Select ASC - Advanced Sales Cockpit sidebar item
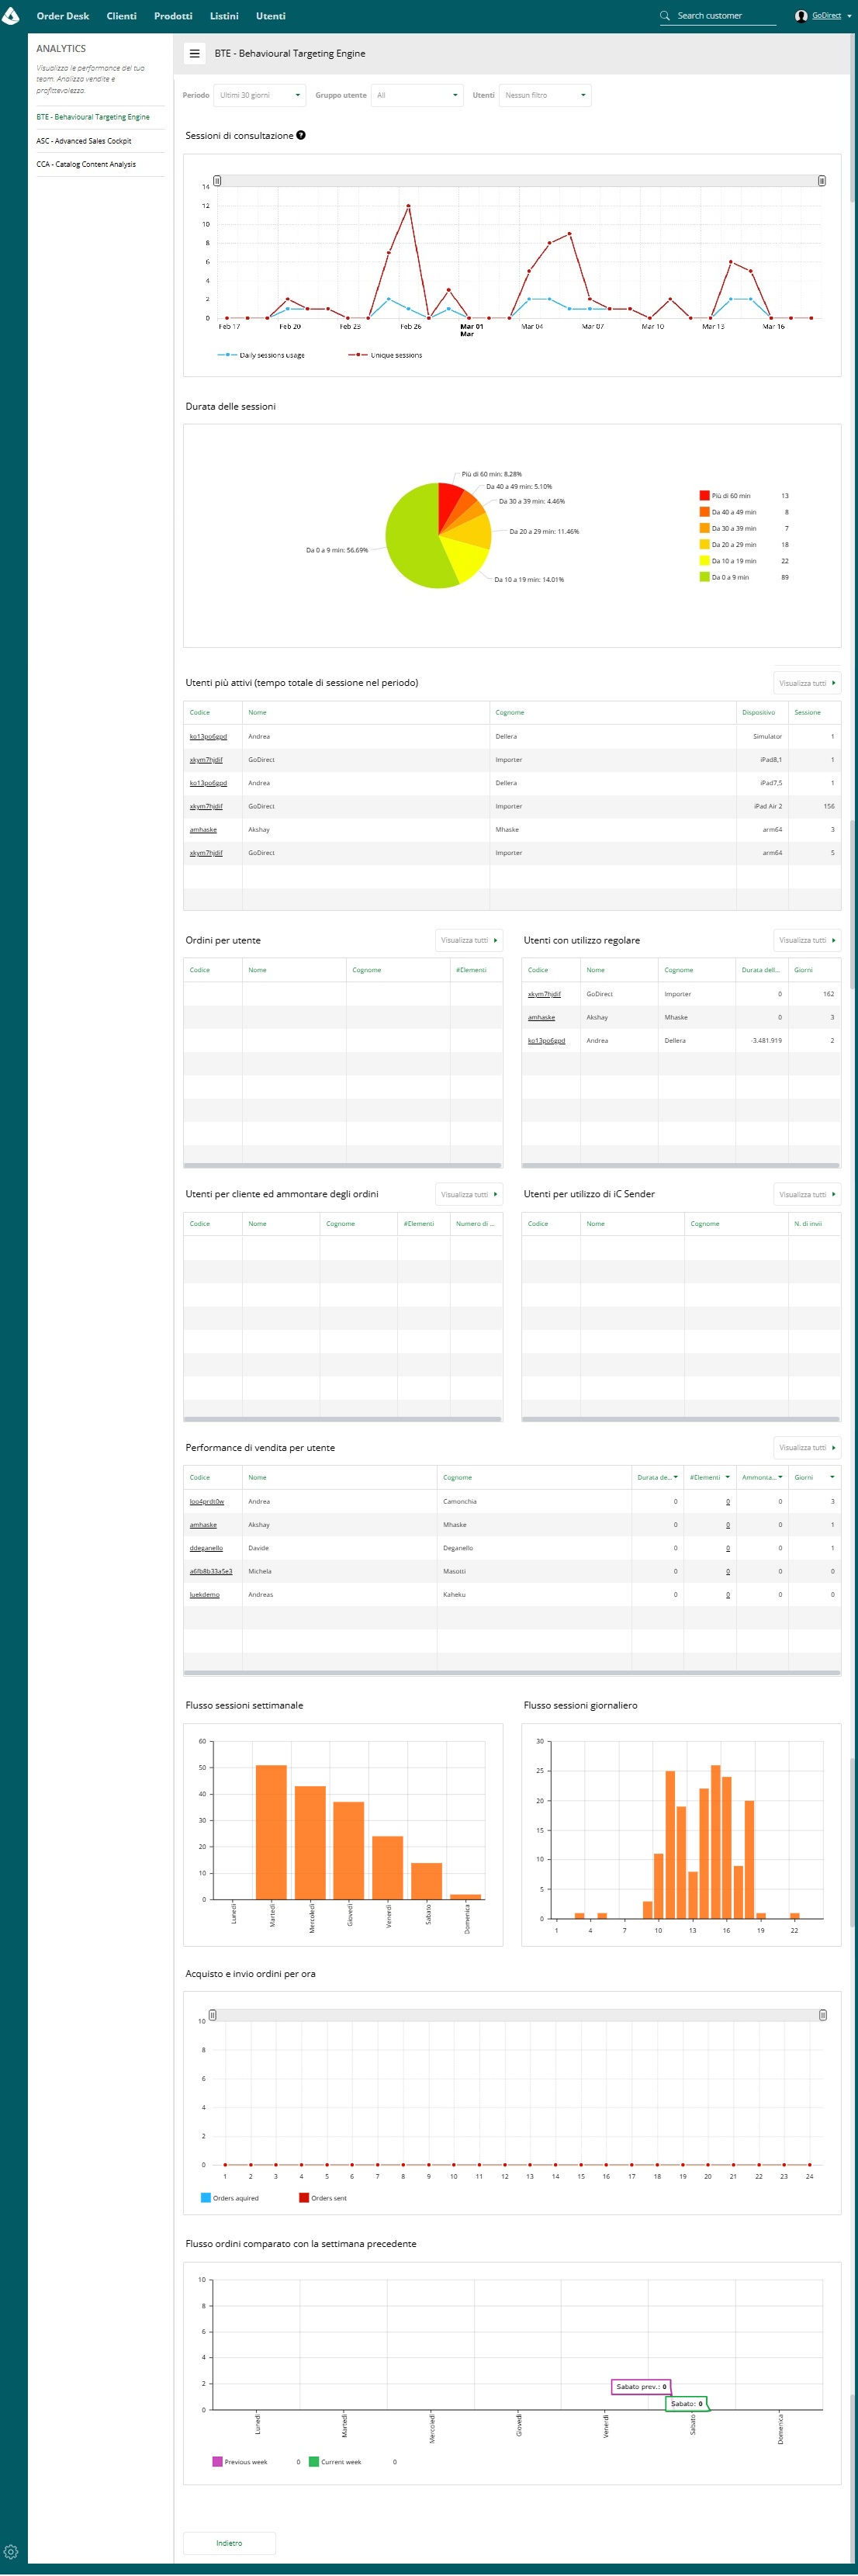This screenshot has height=2576, width=858. click(x=84, y=141)
